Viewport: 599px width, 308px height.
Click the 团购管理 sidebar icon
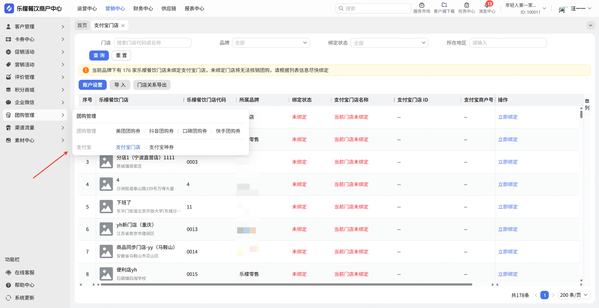pos(8,115)
